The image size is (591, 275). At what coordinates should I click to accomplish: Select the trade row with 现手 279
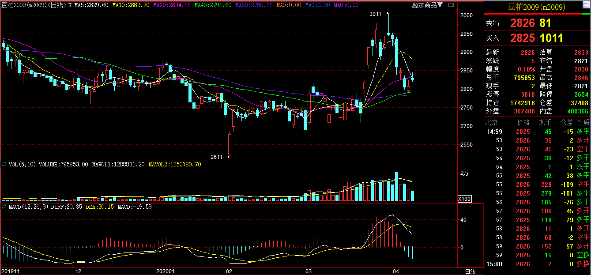[x=537, y=193]
